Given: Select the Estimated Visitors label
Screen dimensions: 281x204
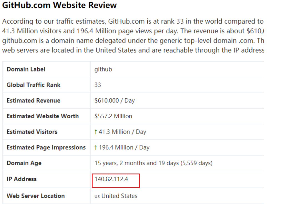Looking at the screenshot, I should [32, 132].
